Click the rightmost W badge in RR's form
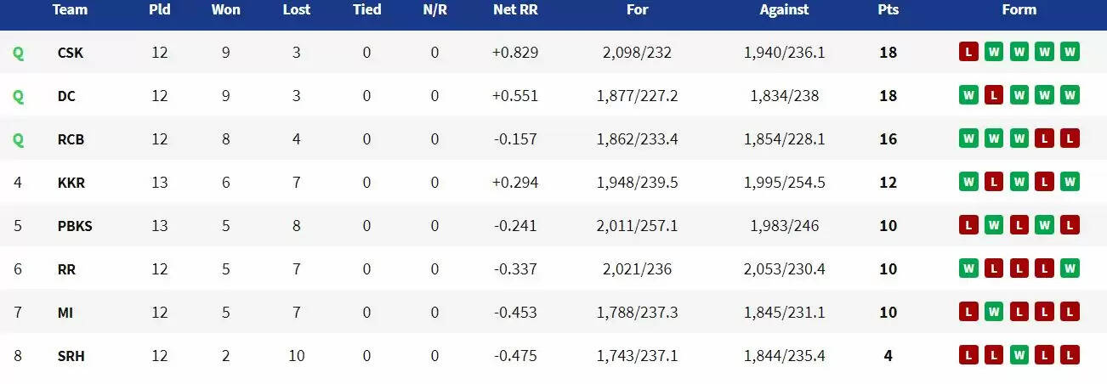 pos(1070,268)
